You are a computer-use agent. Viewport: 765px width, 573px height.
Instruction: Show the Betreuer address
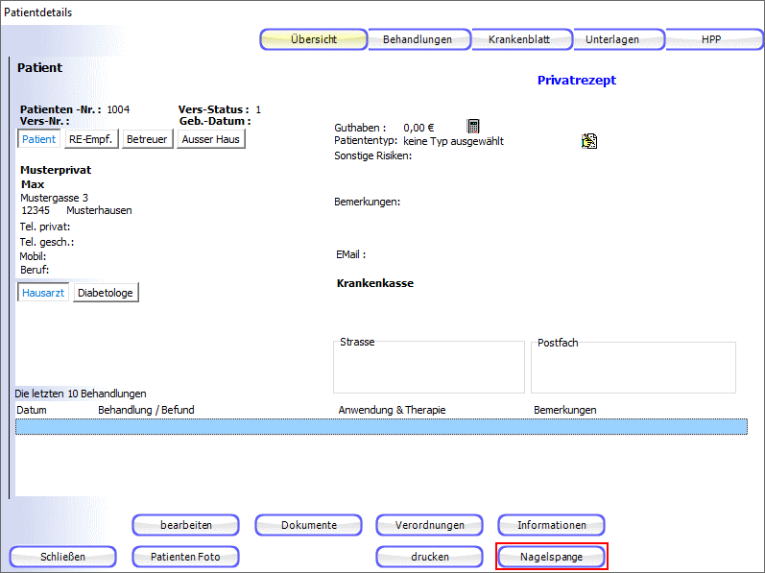(x=147, y=139)
